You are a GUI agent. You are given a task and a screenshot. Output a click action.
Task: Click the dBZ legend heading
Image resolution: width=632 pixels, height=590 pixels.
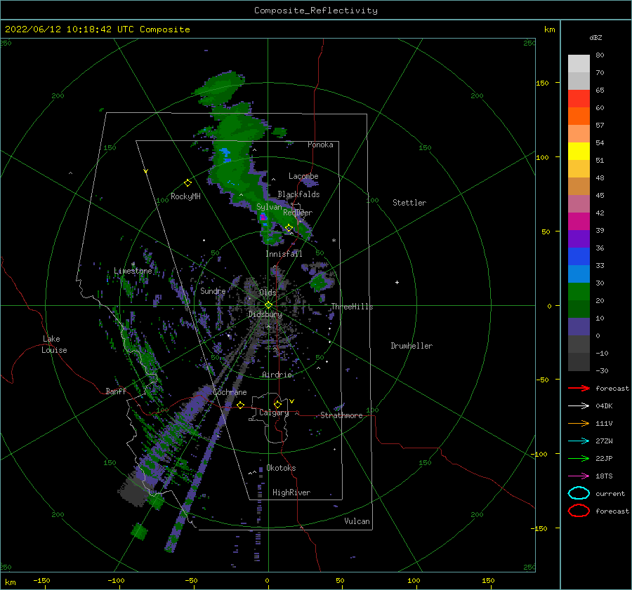[x=595, y=37]
